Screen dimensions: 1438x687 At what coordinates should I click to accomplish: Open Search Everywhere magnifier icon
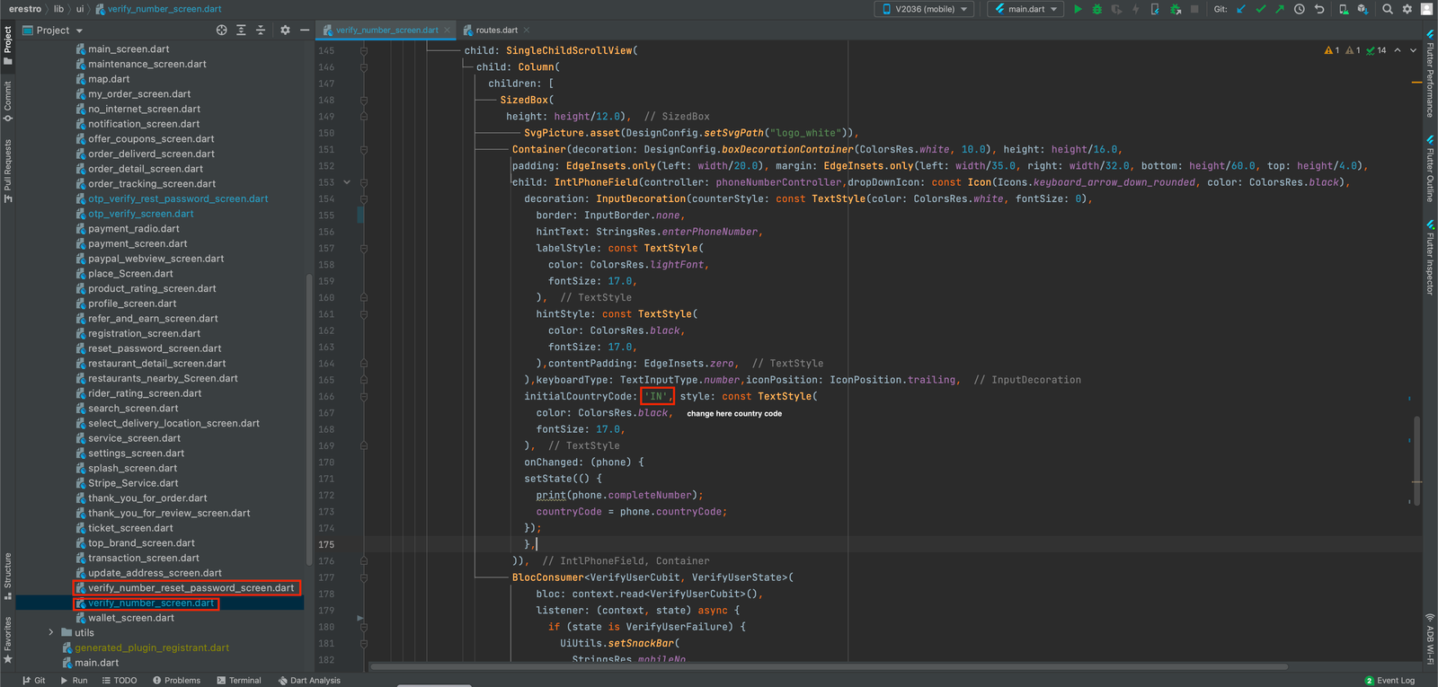point(1388,9)
